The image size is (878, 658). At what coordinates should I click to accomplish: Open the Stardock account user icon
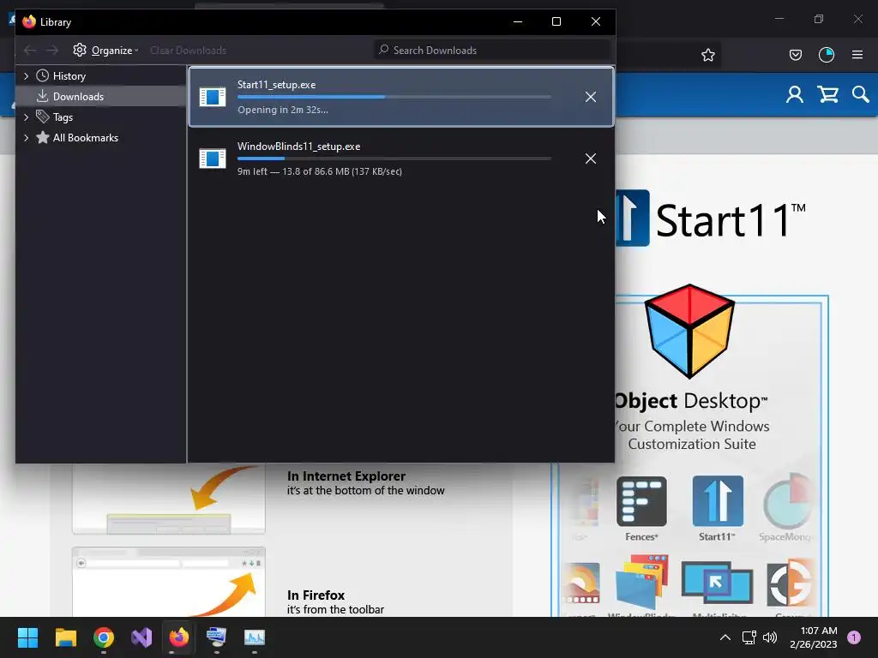(794, 94)
